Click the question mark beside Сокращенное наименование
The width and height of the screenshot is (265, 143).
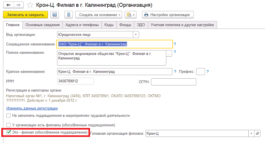coord(175,44)
